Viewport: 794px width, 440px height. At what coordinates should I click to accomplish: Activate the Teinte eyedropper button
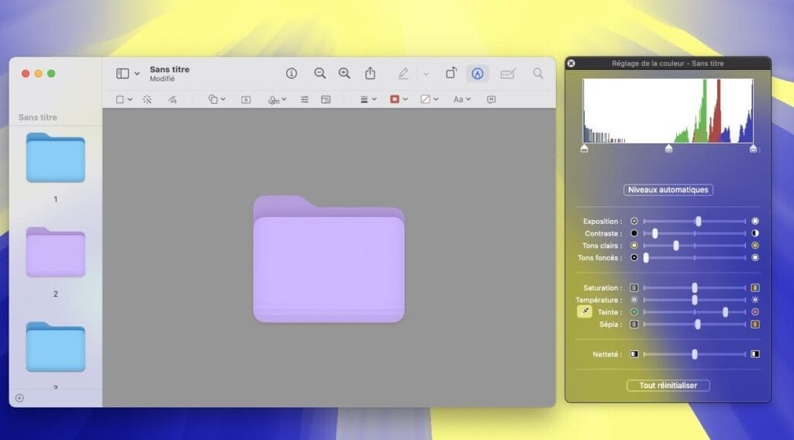click(584, 312)
